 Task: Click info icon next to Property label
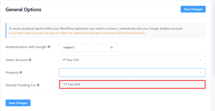tap(21, 72)
